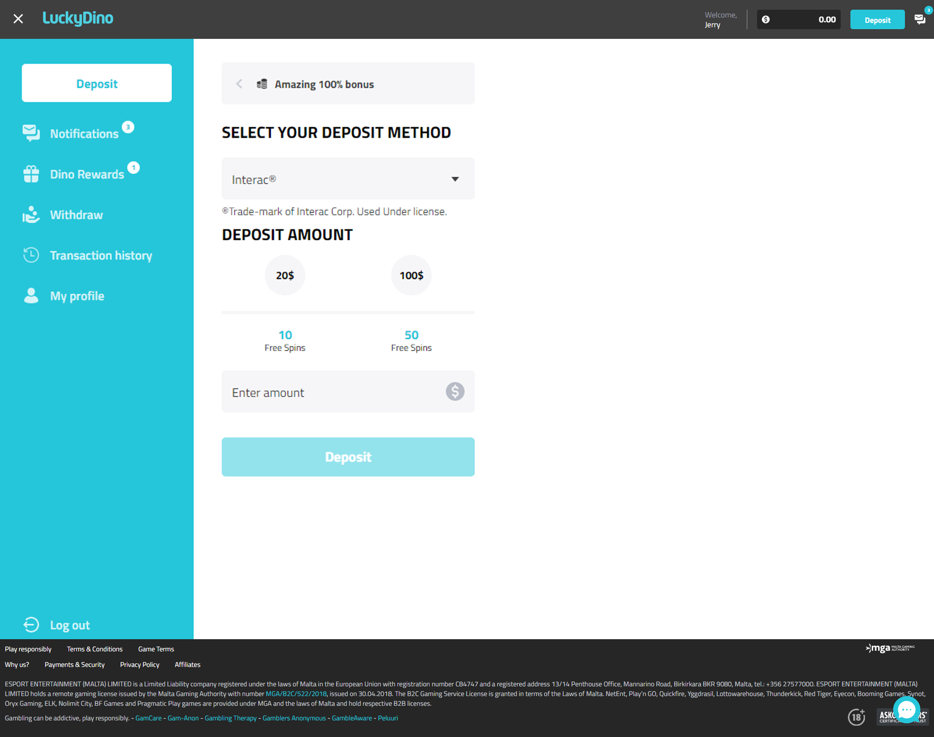Image resolution: width=934 pixels, height=737 pixels.
Task: Close the account panel with the X icon
Action: pos(18,19)
